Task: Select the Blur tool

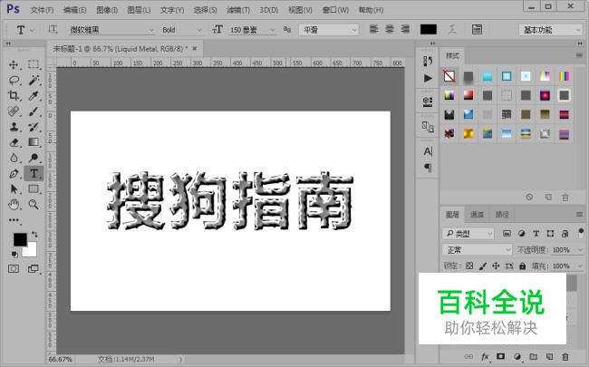Action: point(14,159)
